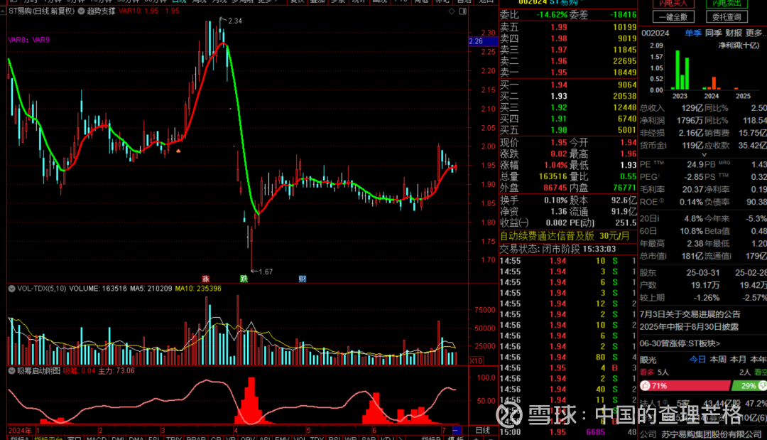
Task: Click the thumbs-up 71% bullish icon
Action: [x=646, y=386]
